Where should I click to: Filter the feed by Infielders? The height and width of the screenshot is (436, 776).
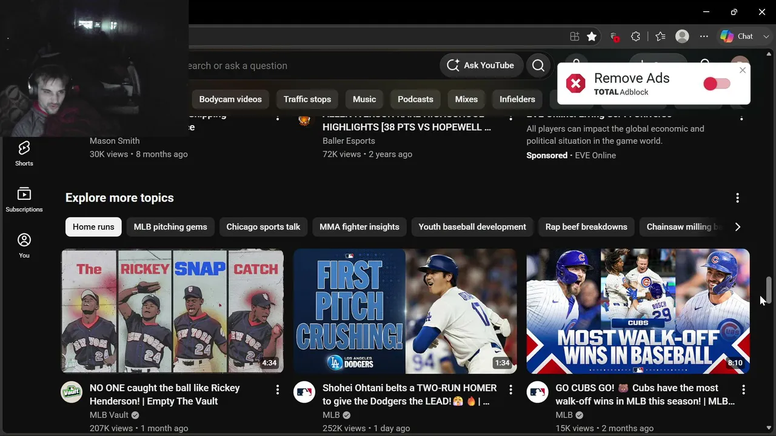[517, 99]
